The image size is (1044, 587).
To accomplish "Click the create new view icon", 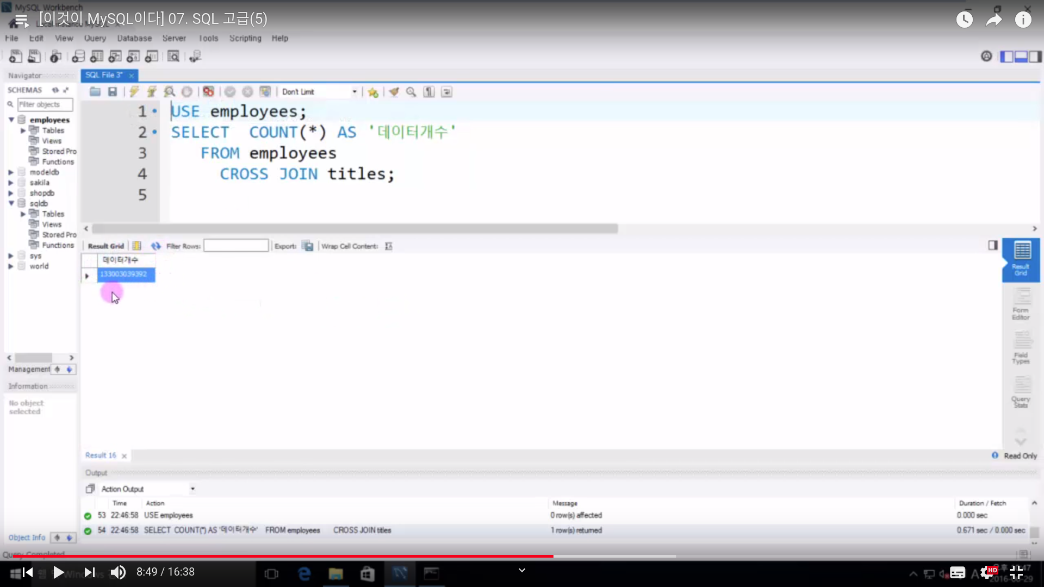I will tap(115, 56).
